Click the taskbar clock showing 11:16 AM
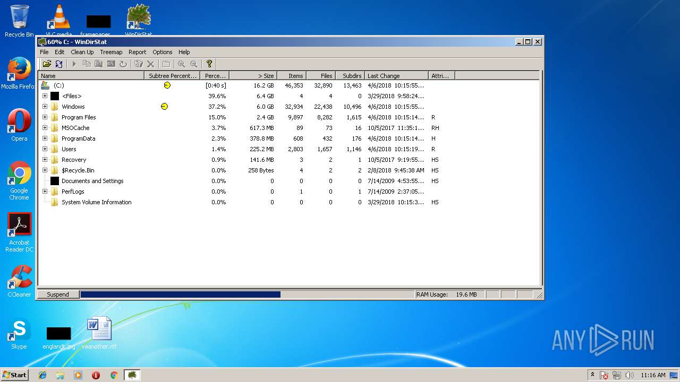Image resolution: width=680 pixels, height=382 pixels. click(x=653, y=375)
